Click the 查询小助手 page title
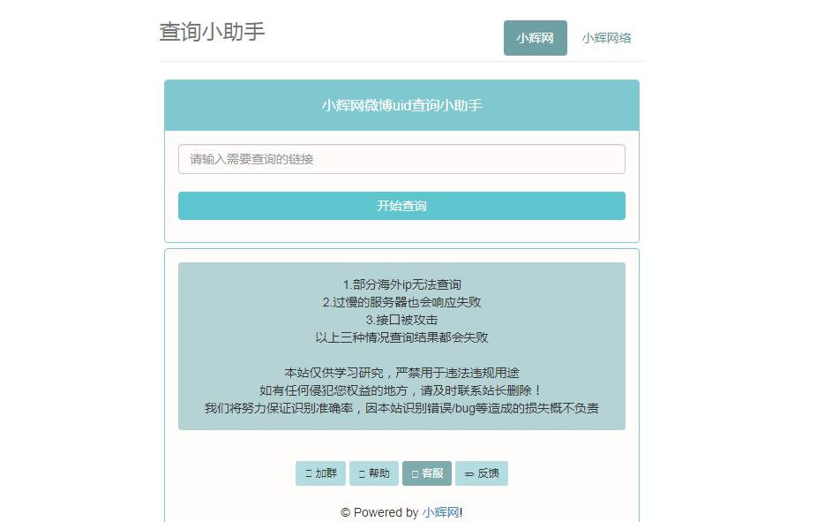The image size is (817, 522). pos(212,32)
